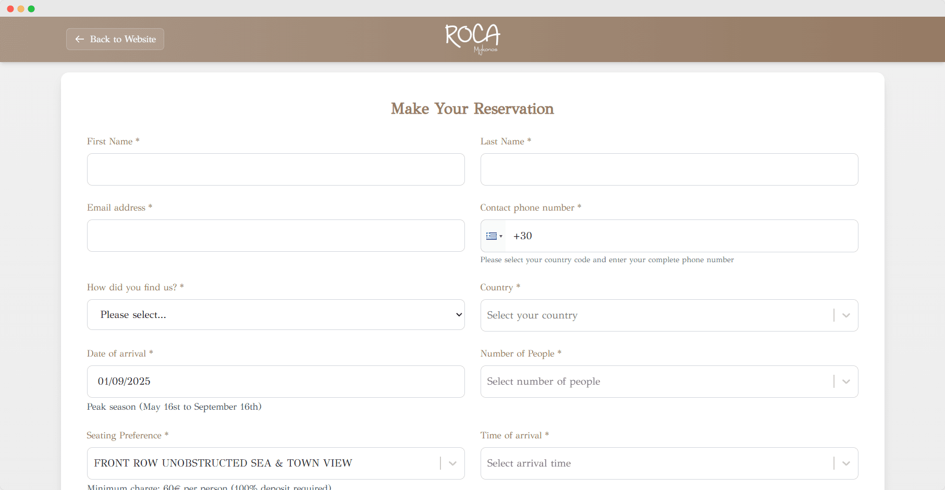Open the 'Select number of people' dropdown
Screen dimensions: 945x490
click(x=669, y=382)
